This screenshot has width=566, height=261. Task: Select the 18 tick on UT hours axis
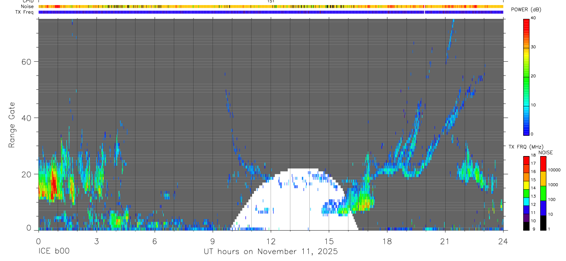(x=387, y=241)
